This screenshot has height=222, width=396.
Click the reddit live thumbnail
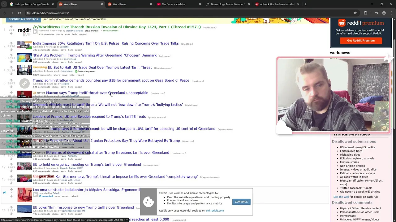coord(24,31)
